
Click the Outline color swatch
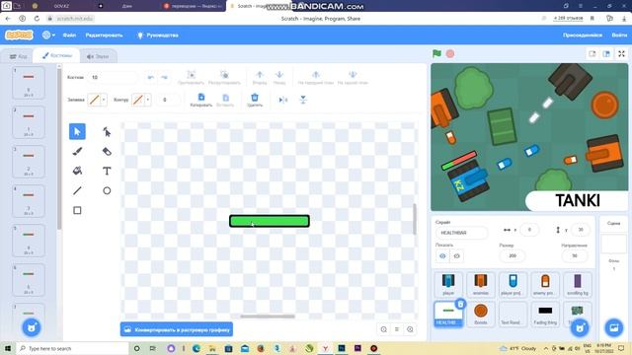pos(138,100)
